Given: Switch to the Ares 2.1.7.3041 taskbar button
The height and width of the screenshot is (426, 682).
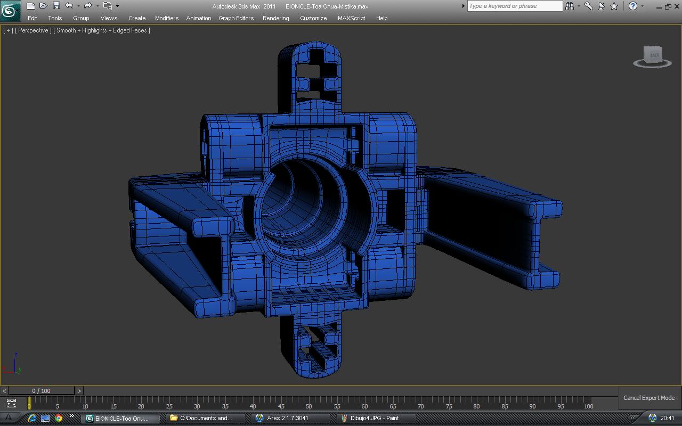Looking at the screenshot, I should point(290,418).
